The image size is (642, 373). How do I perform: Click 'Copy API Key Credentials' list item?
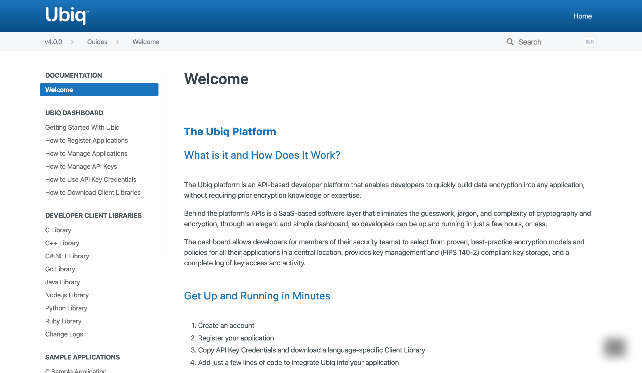pos(311,350)
